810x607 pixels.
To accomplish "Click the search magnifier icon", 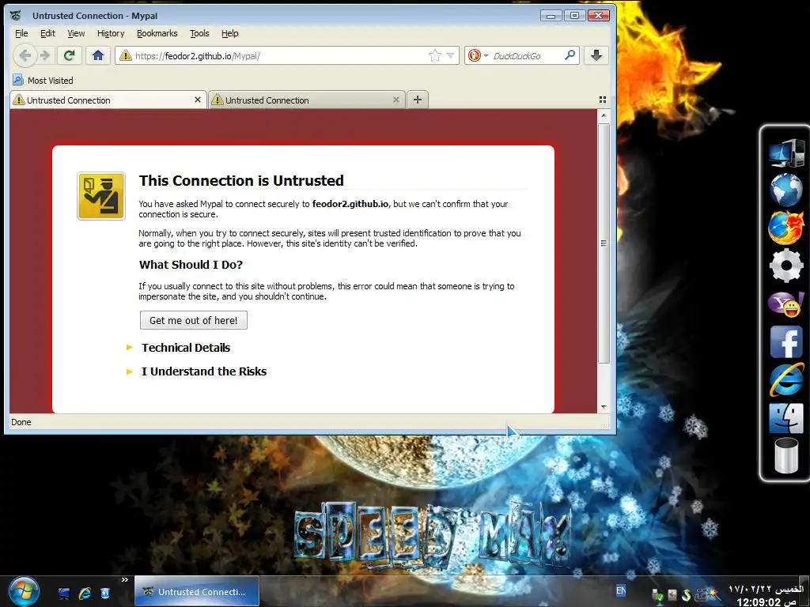I will [570, 55].
